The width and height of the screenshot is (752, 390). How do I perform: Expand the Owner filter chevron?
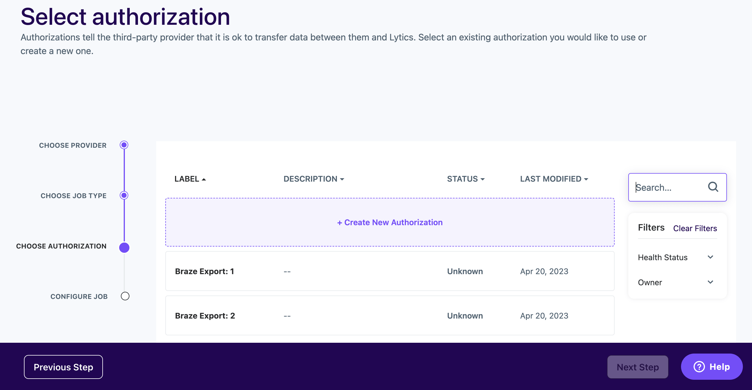(x=710, y=282)
